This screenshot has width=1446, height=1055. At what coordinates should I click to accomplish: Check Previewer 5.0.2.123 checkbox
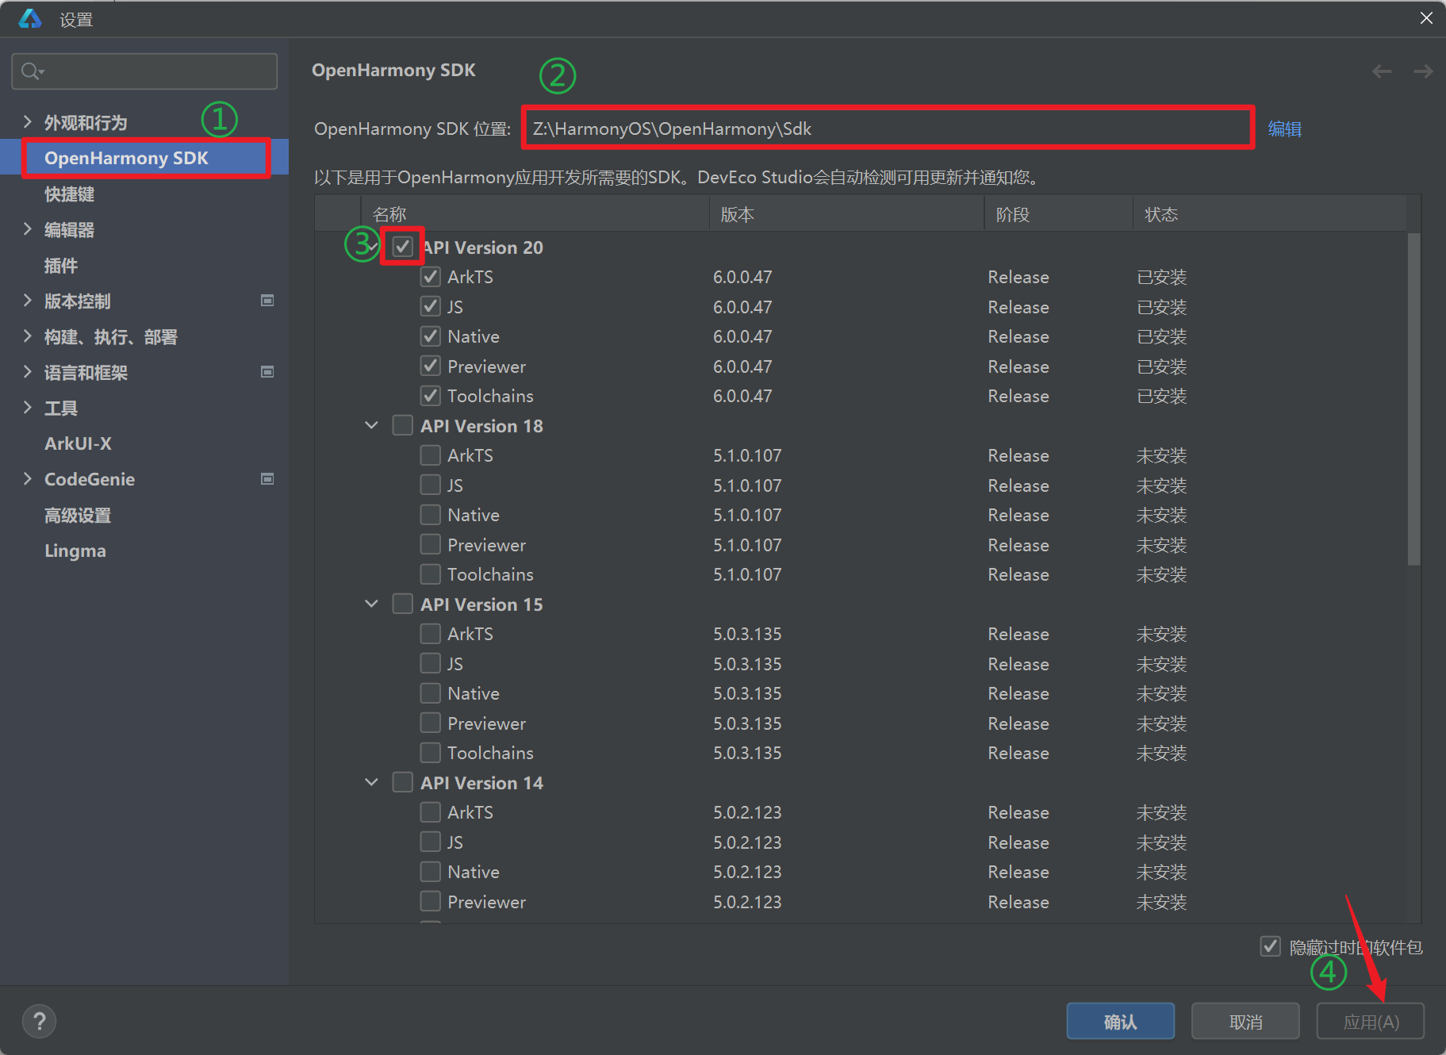(430, 901)
